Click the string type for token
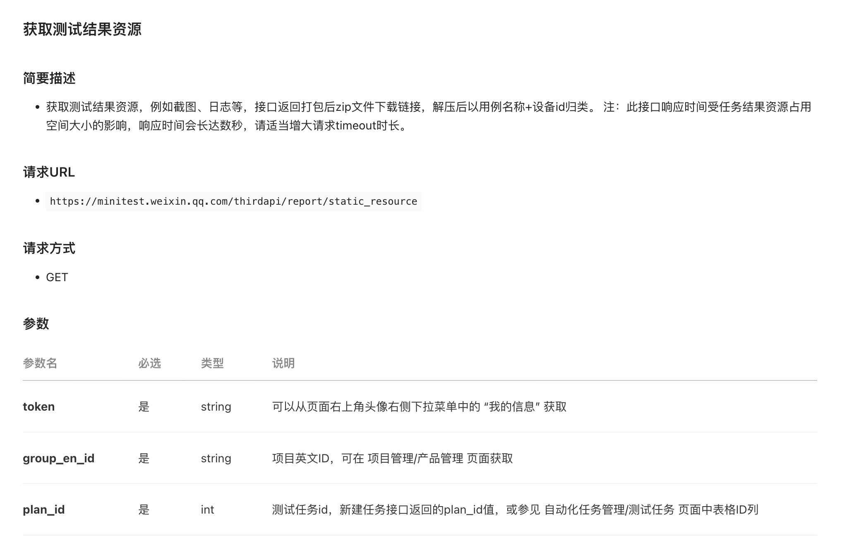The width and height of the screenshot is (854, 545). click(216, 406)
